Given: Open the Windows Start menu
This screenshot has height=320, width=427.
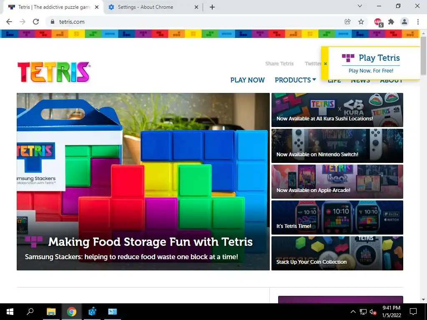Looking at the screenshot, I should [x=10, y=312].
